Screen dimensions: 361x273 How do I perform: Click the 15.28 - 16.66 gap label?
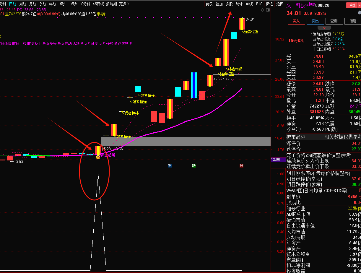[112, 149]
